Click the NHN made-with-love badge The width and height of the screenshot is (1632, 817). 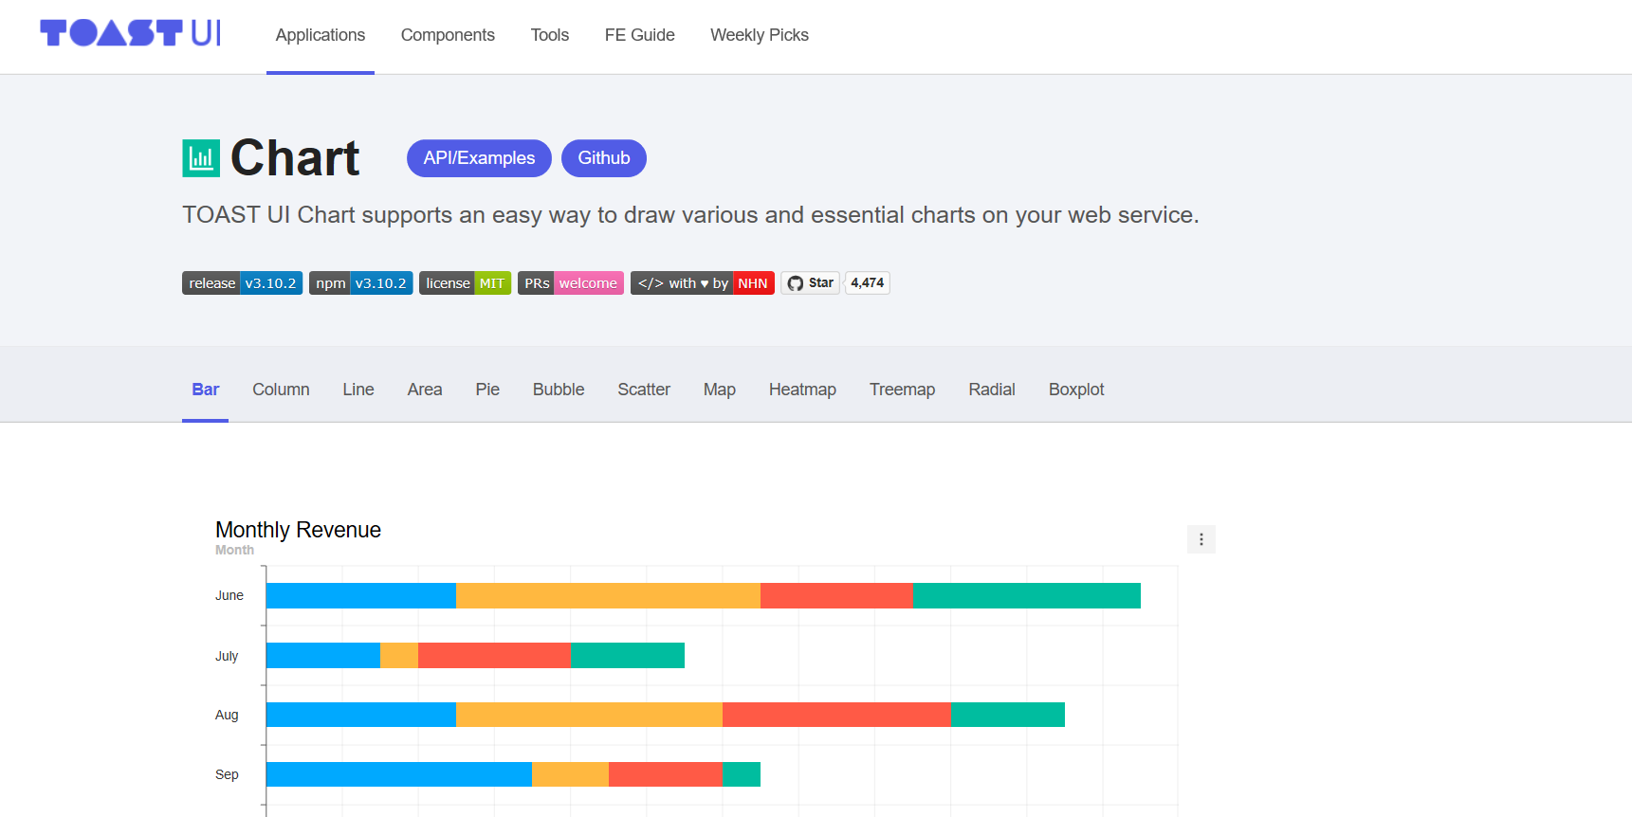point(702,283)
